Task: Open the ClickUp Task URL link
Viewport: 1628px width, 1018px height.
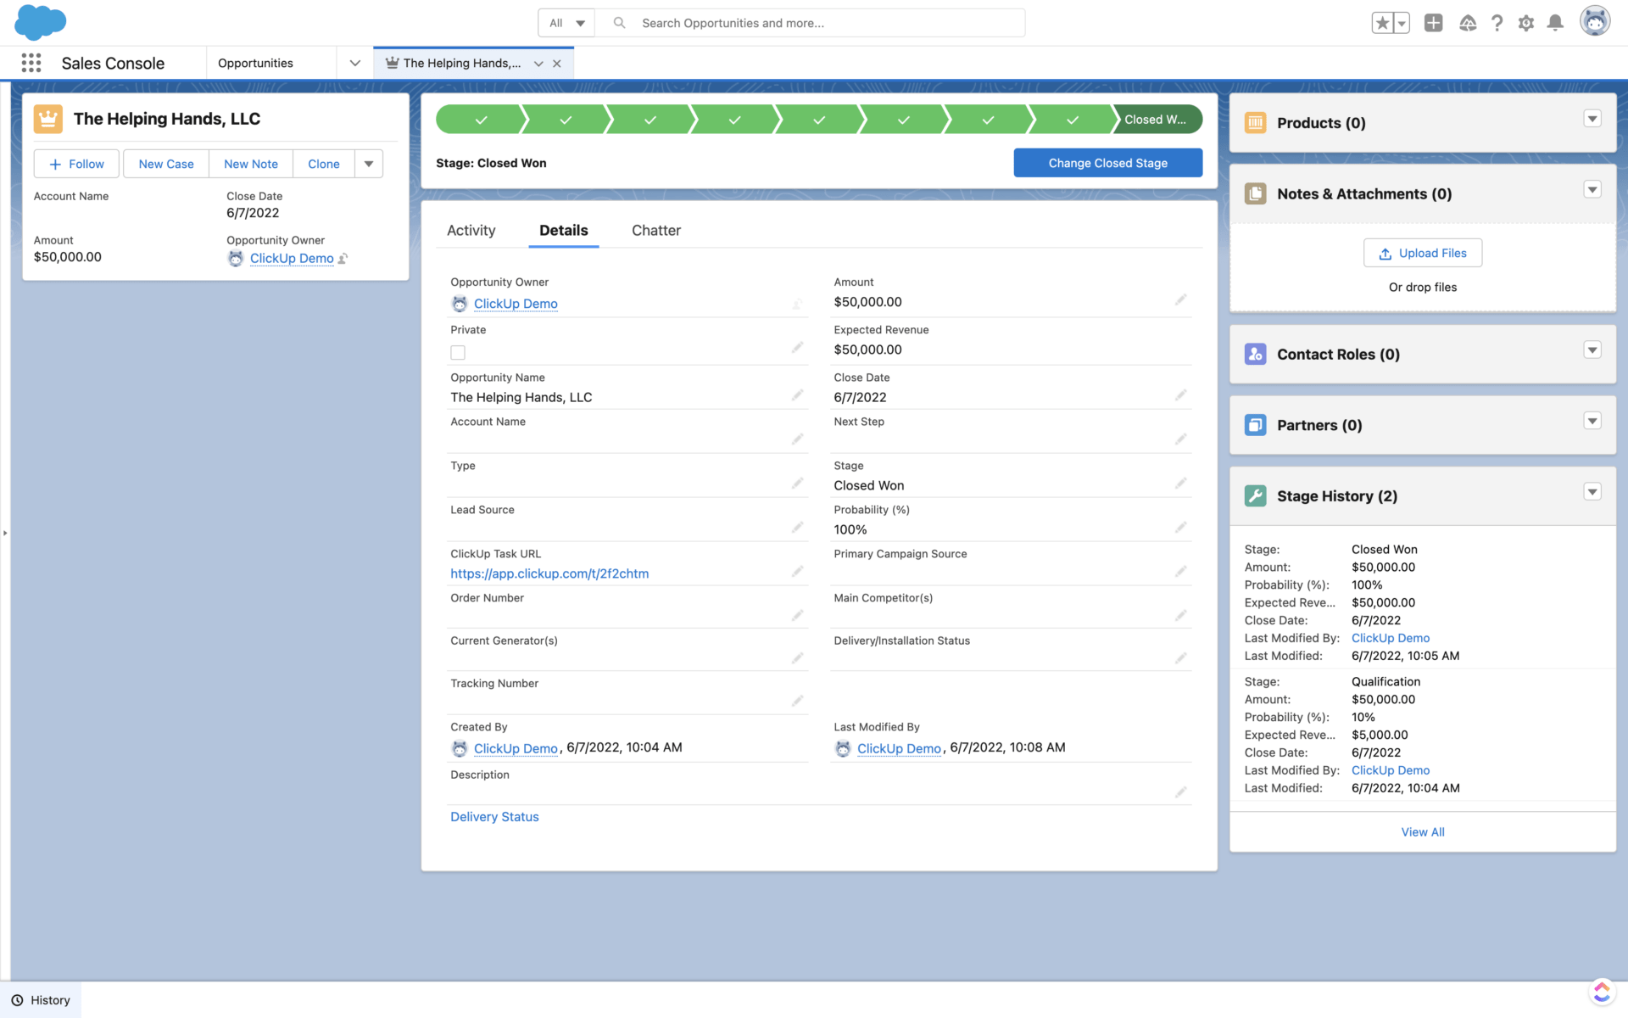Action: pyautogui.click(x=549, y=573)
